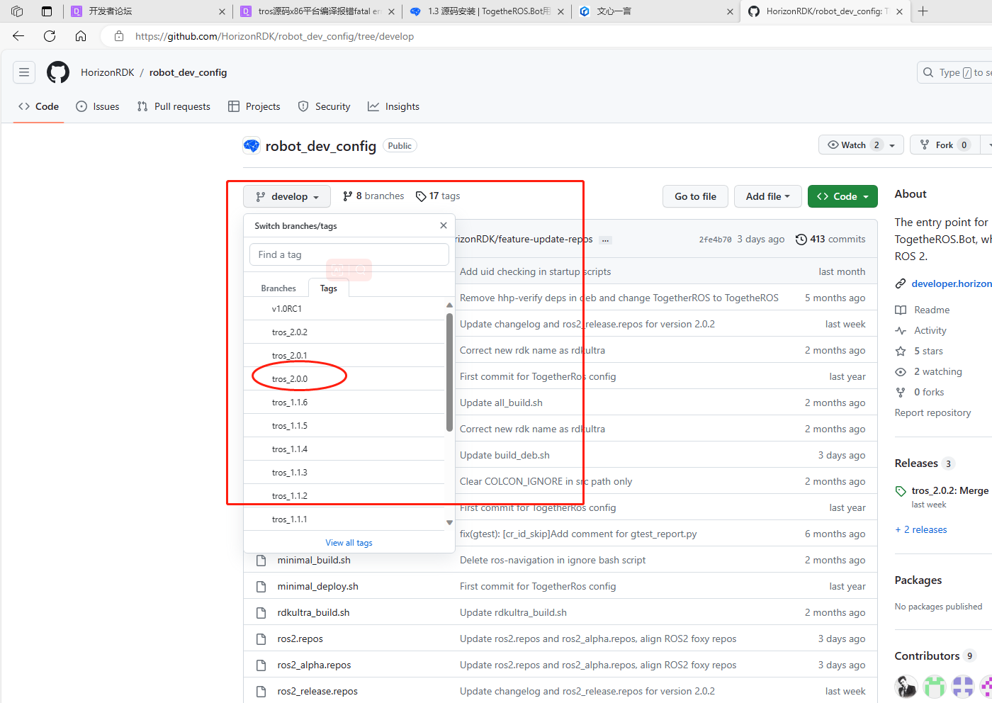Switch to the Issues tab
Screen dimensions: 992x703
click(98, 106)
